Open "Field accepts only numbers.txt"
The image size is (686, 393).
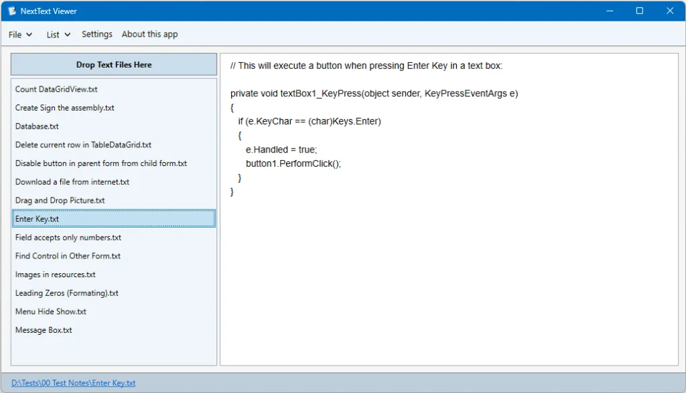pos(68,237)
